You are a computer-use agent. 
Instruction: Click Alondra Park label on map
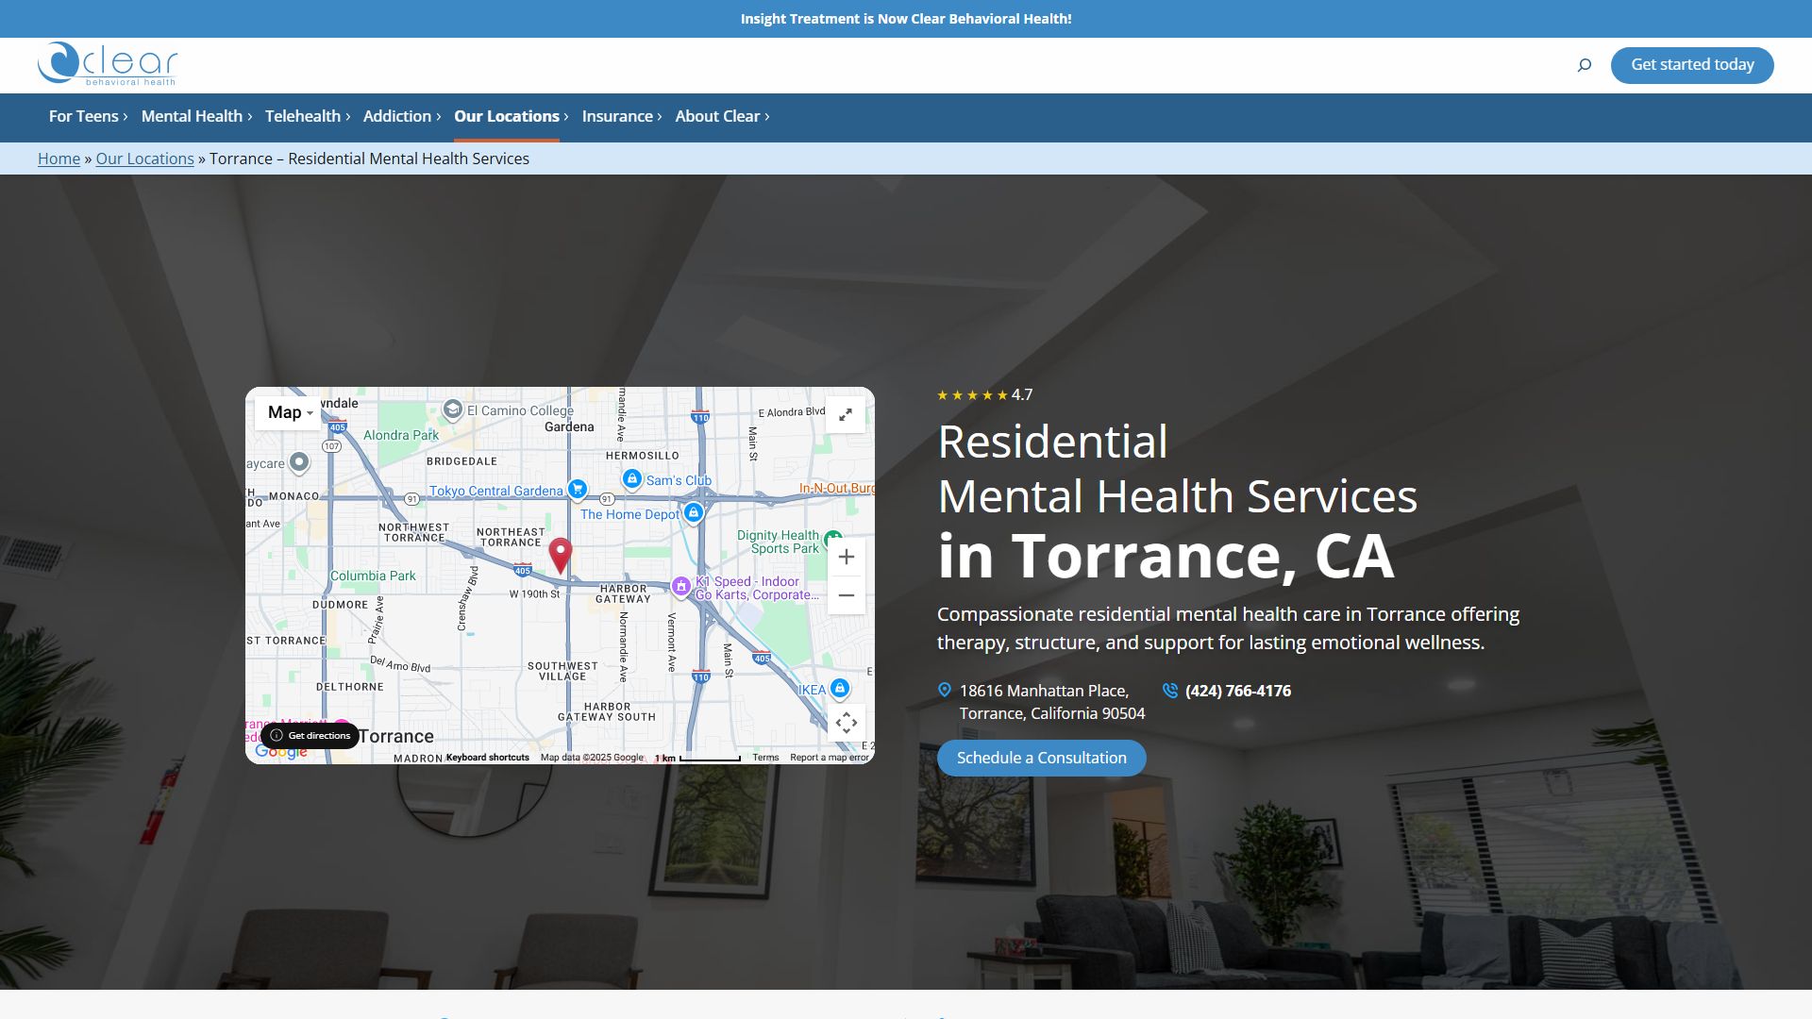click(x=401, y=435)
